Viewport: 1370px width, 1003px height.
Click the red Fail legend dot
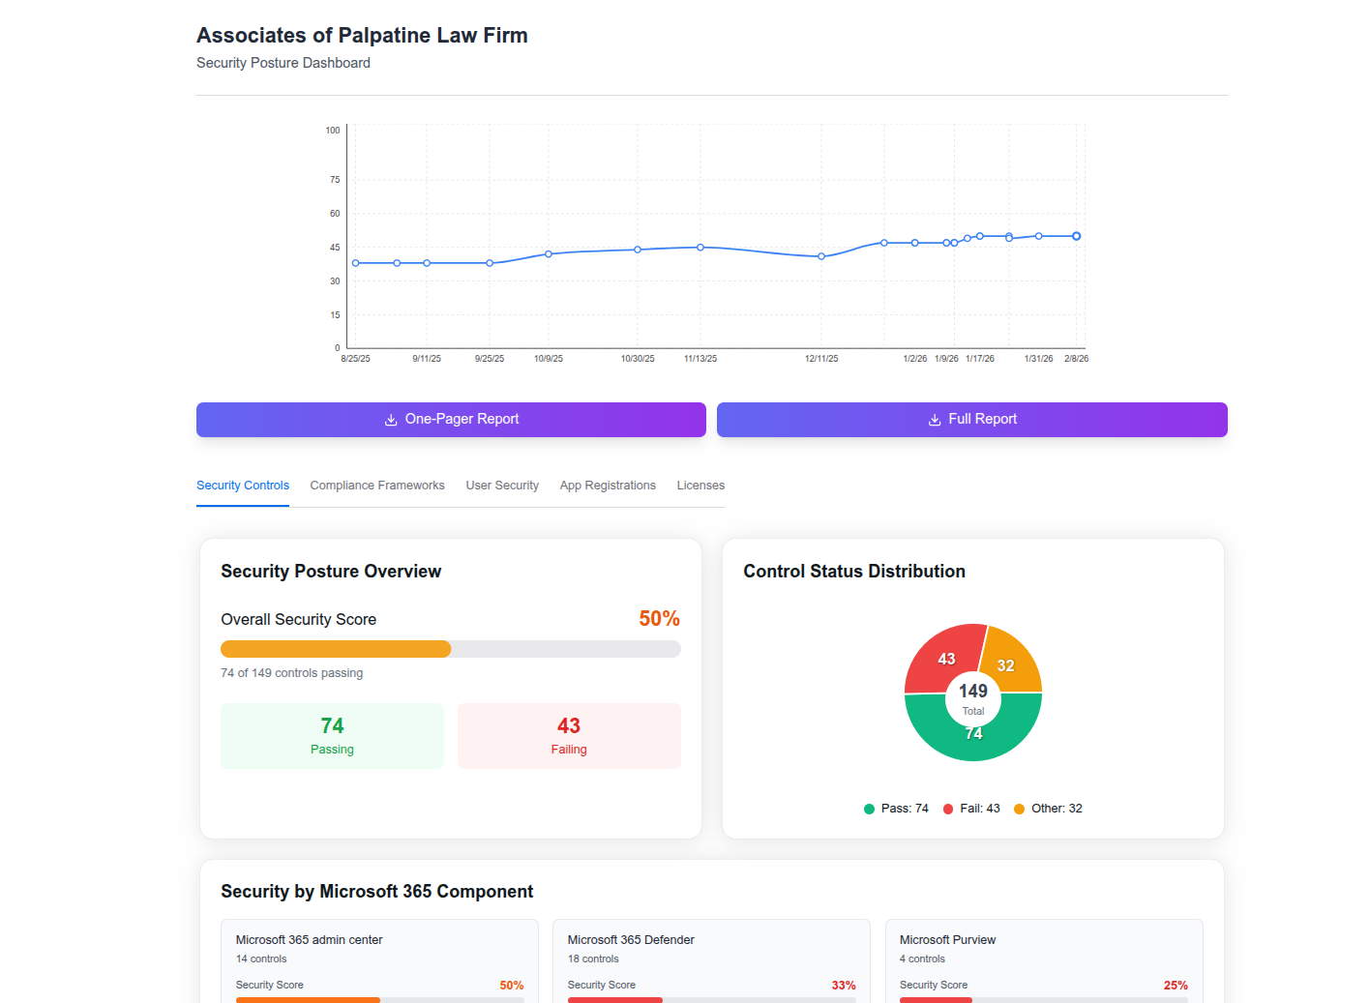[x=947, y=809]
